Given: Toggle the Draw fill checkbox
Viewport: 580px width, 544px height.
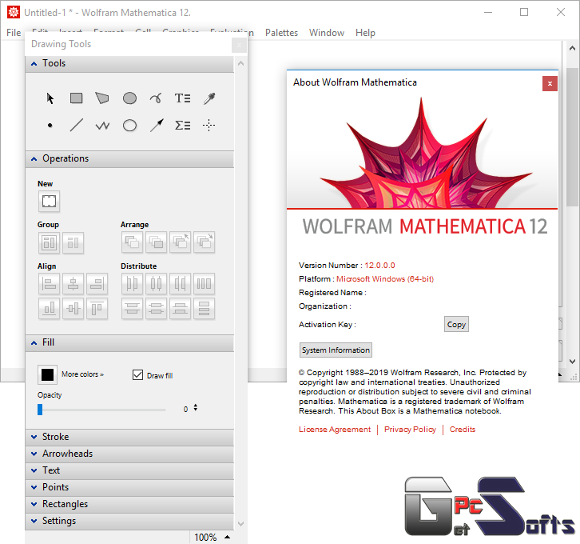Looking at the screenshot, I should click(137, 374).
